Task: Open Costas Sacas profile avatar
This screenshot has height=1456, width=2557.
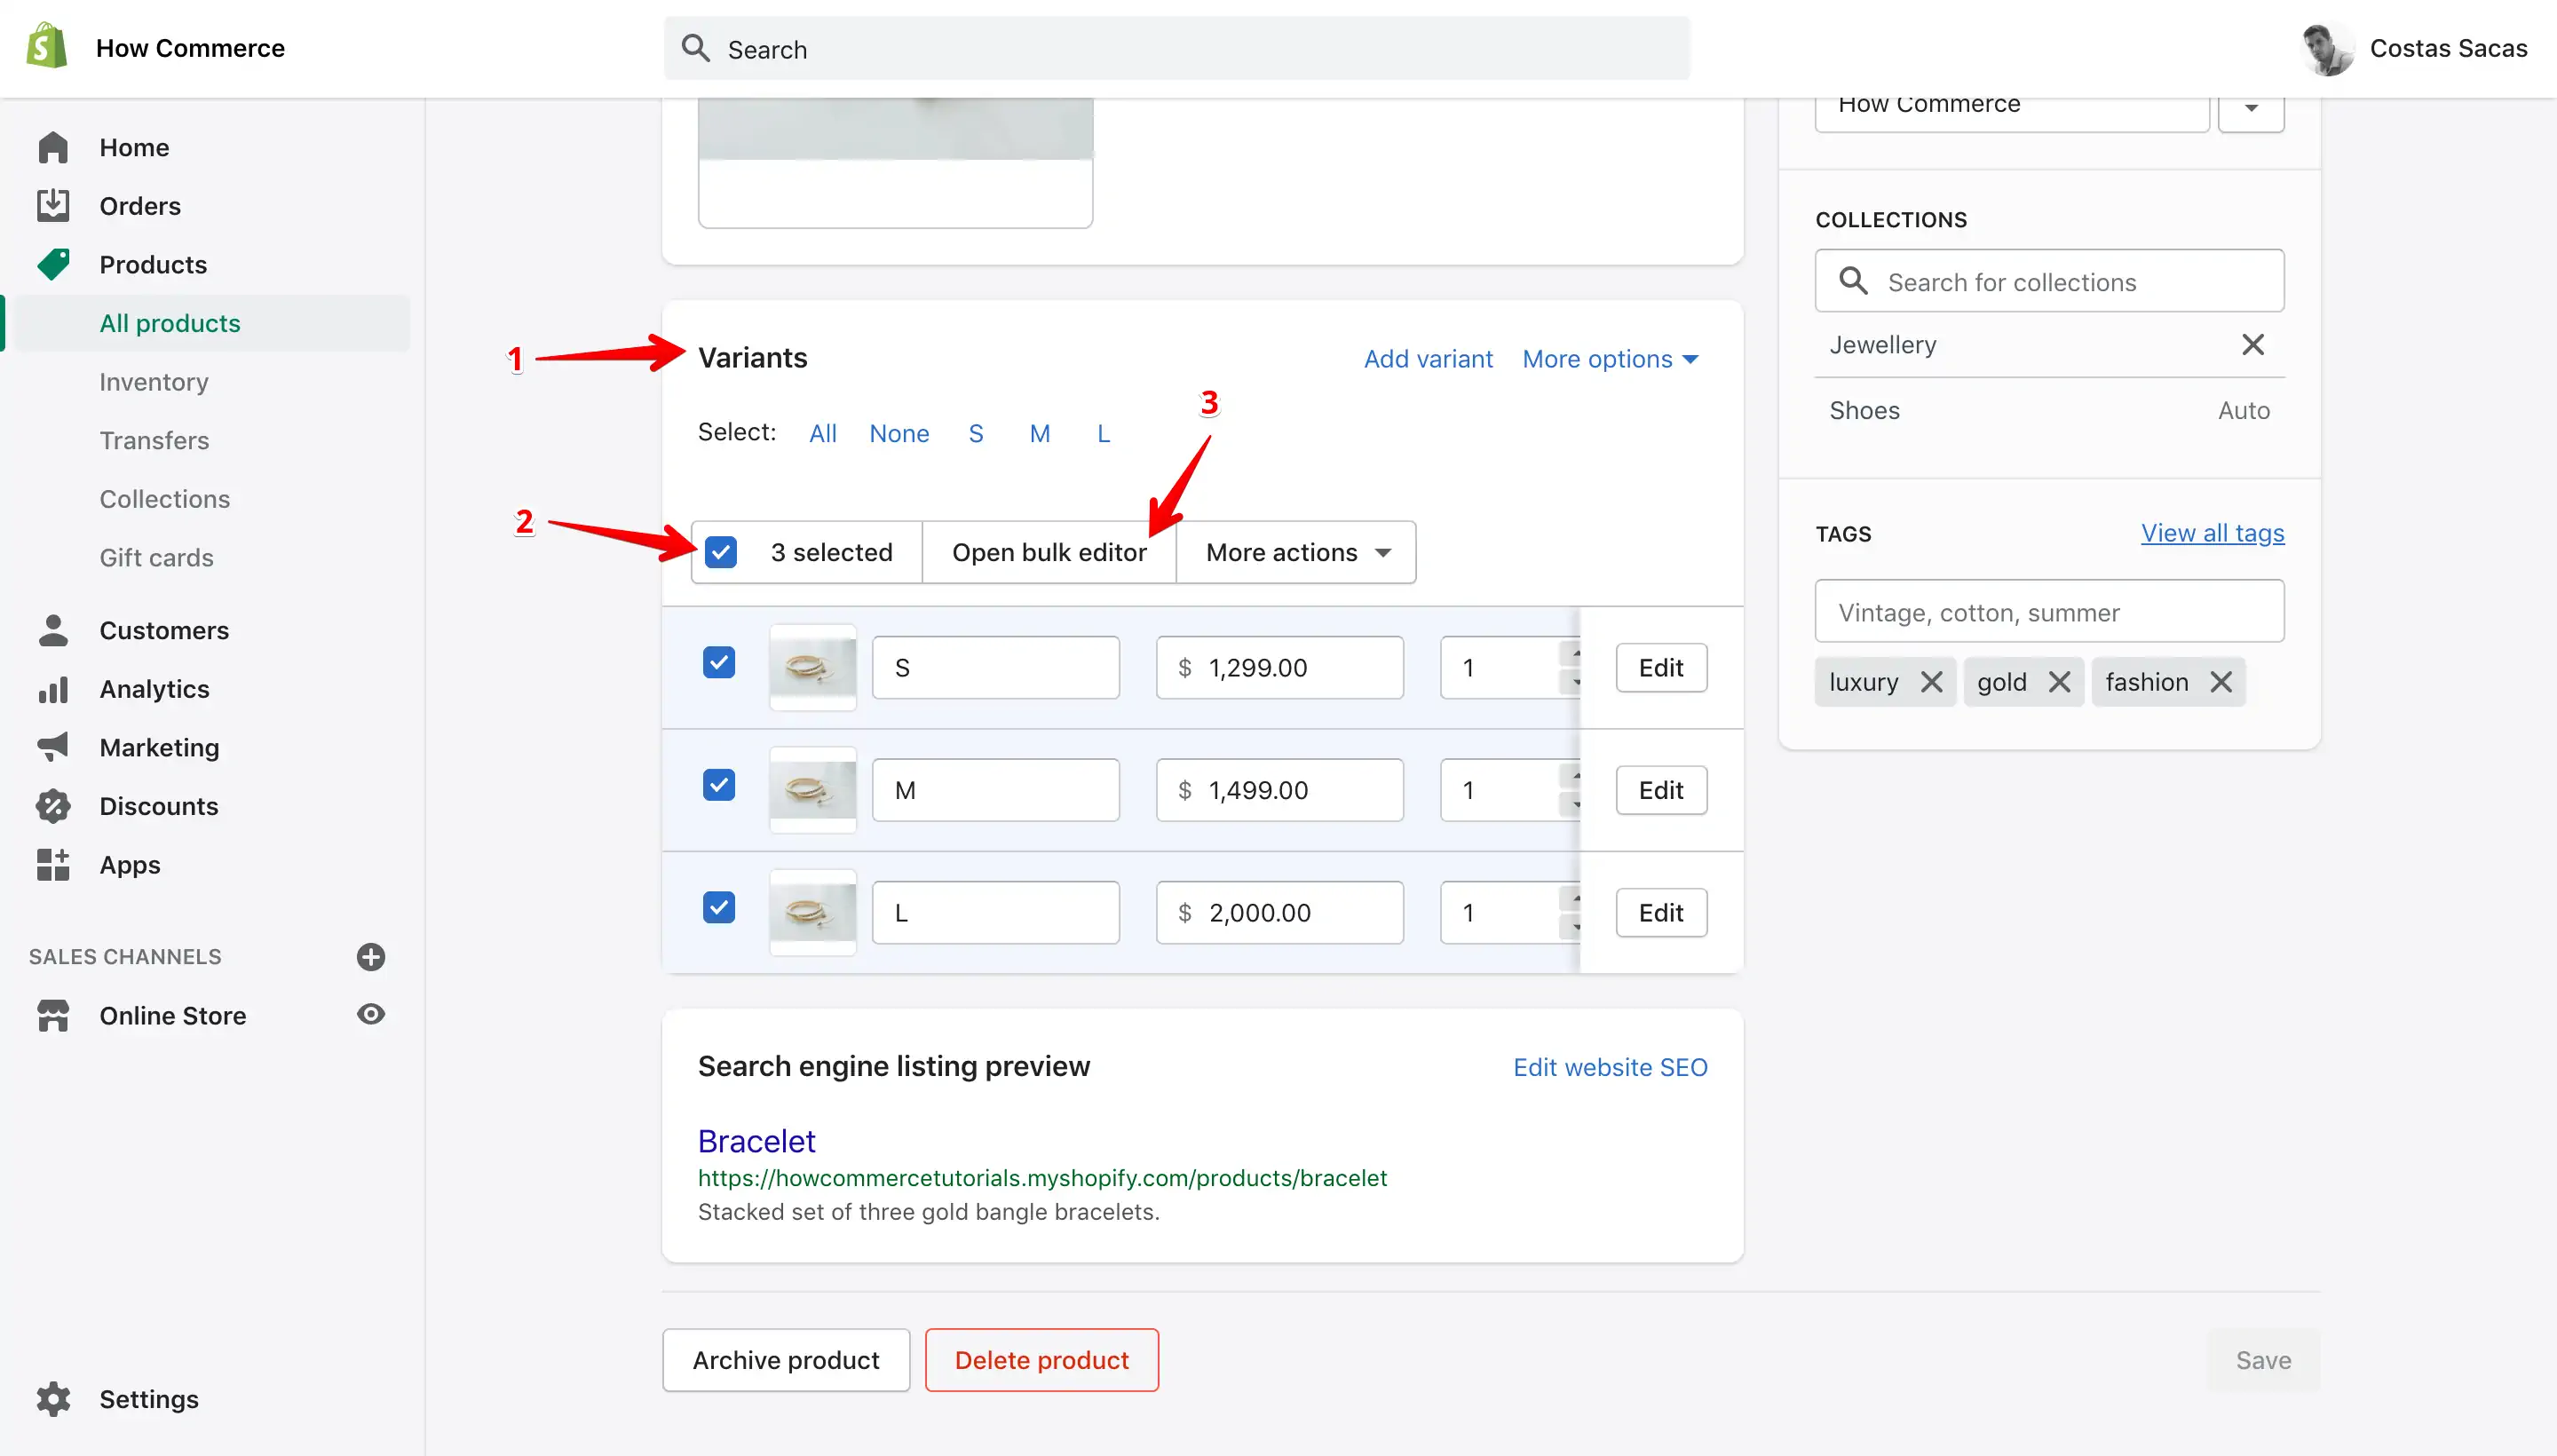Action: [2327, 48]
